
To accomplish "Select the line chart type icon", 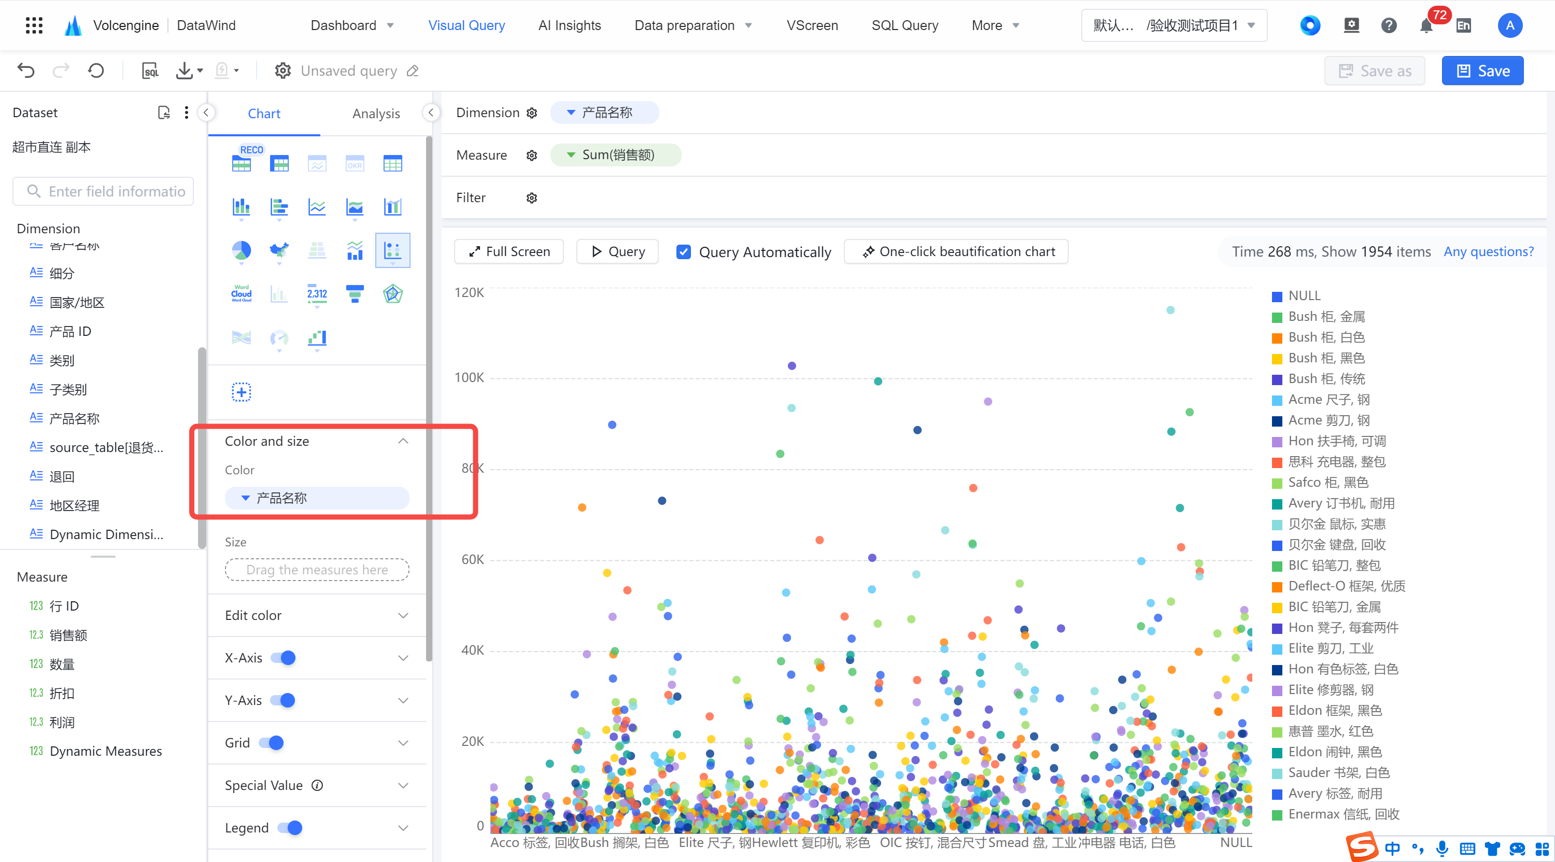I will [316, 206].
